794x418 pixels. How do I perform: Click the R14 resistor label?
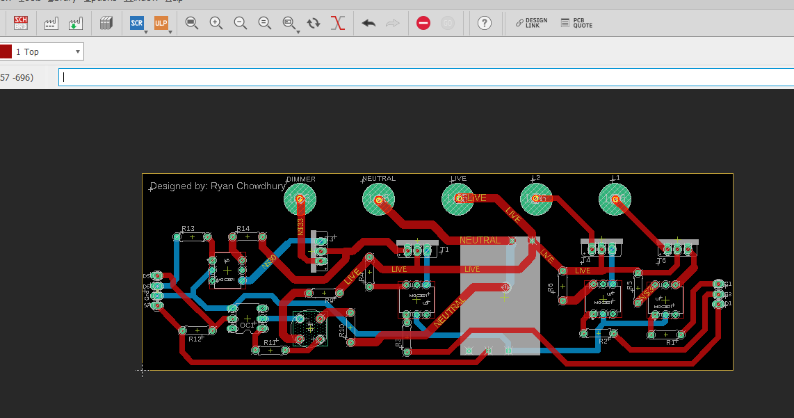(x=243, y=229)
